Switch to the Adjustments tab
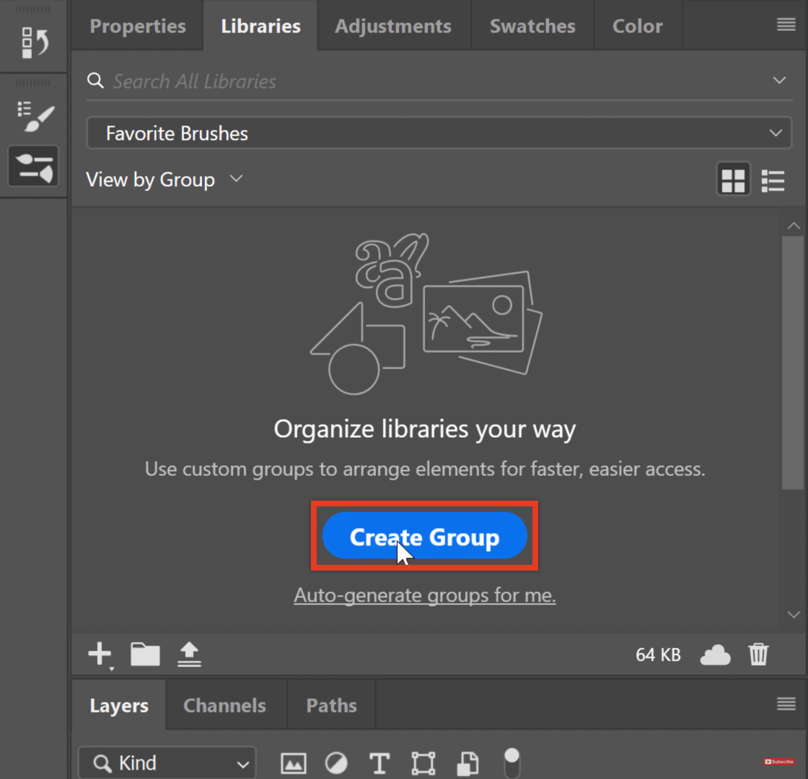The height and width of the screenshot is (779, 808). 393,26
